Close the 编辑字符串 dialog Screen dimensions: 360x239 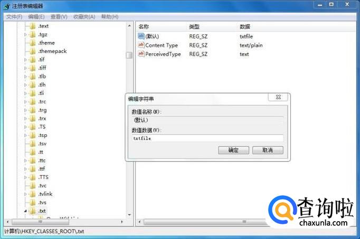278,98
